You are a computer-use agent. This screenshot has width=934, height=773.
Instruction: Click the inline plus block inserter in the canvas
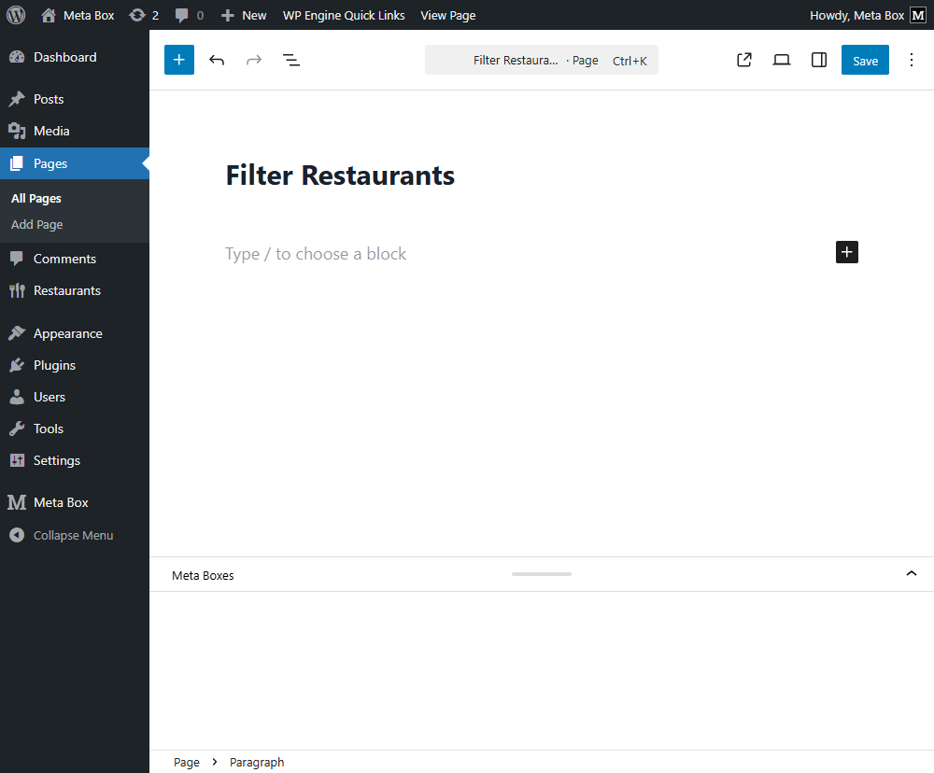click(846, 252)
